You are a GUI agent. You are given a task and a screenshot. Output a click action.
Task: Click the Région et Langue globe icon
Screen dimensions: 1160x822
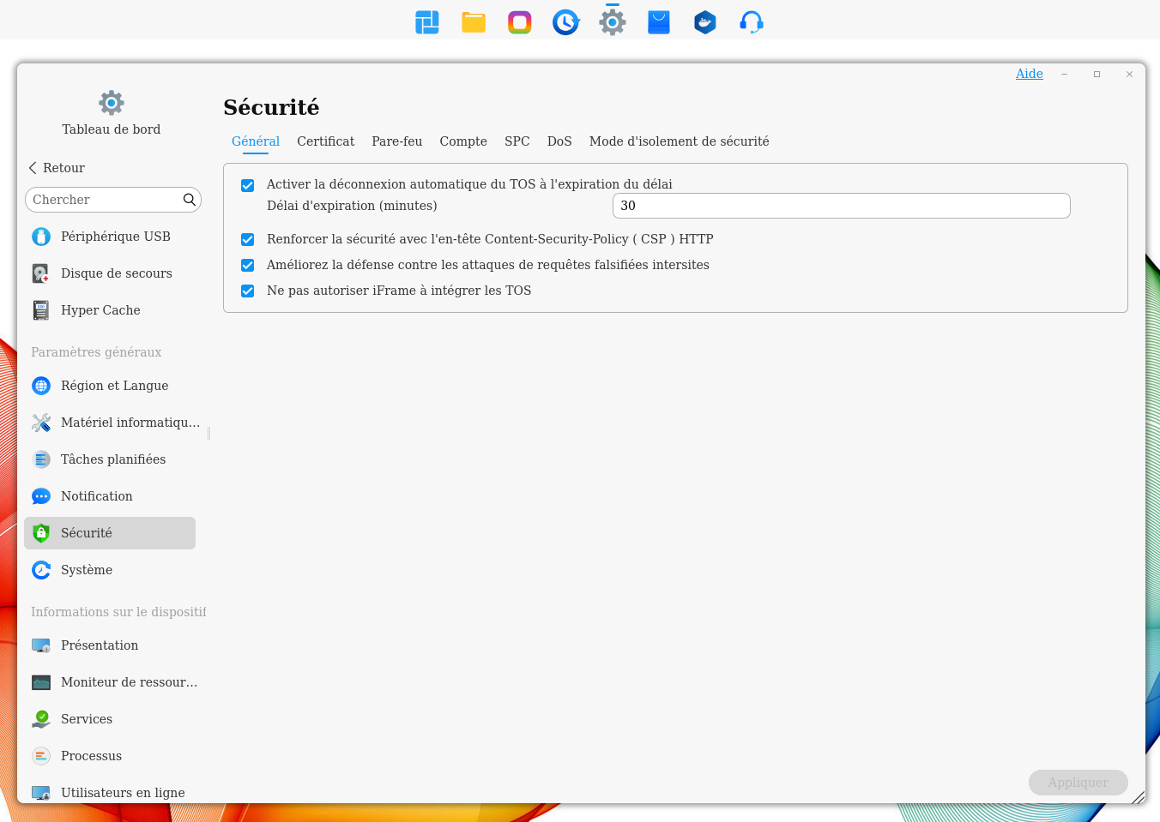41,386
